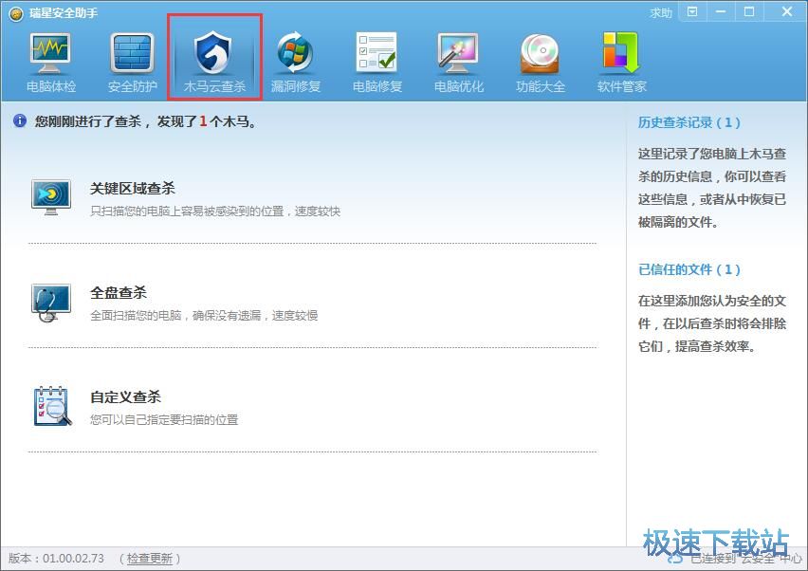Click the version text 01.00.02.73
Viewport: 808px width, 571px height.
click(73, 559)
